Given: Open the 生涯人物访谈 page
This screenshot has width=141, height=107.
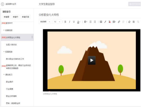Looking at the screenshot, I should tap(11, 45).
